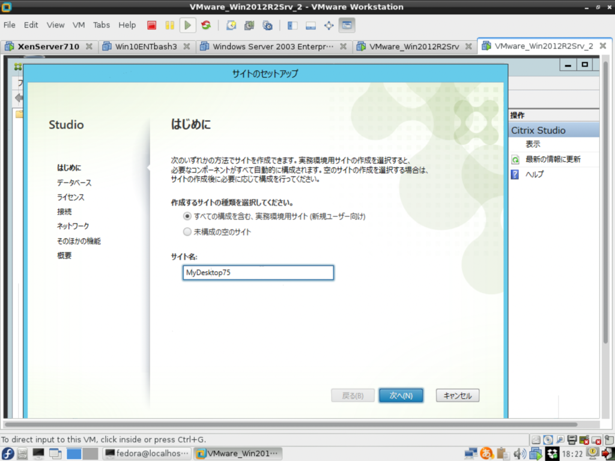Viewport: 615px width, 461px height.
Task: Open the File menu
Action: click(x=10, y=25)
